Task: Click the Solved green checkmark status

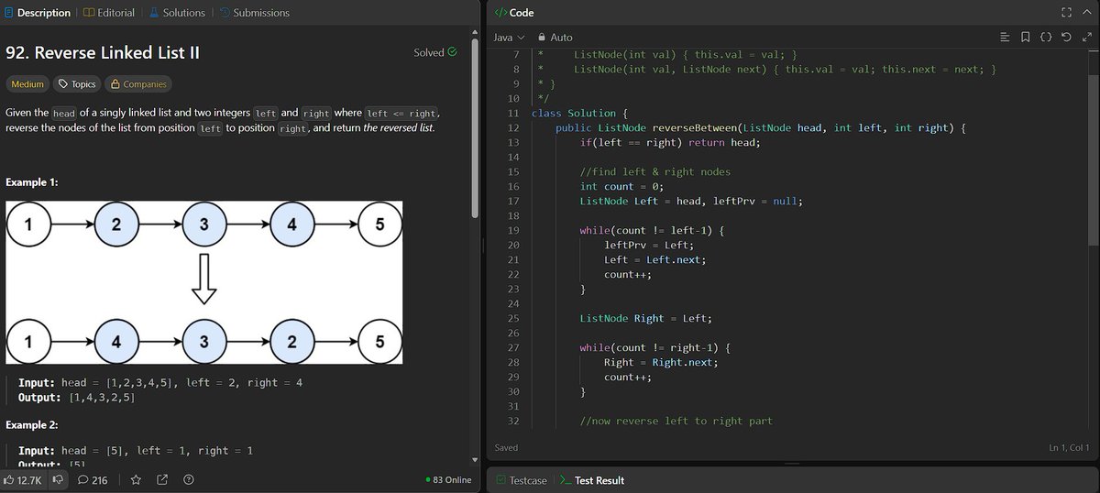Action: pyautogui.click(x=435, y=52)
